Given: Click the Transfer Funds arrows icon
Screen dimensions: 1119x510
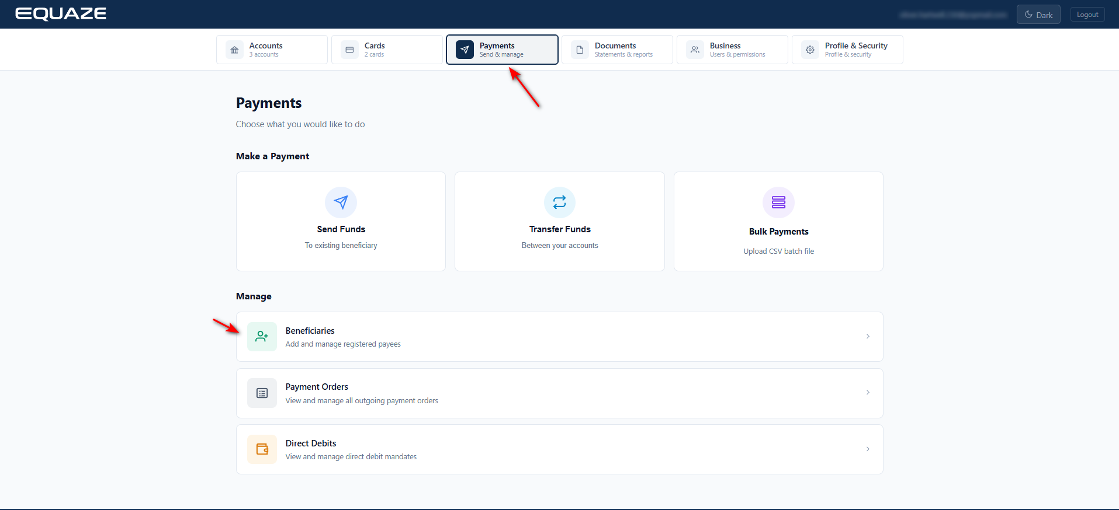Looking at the screenshot, I should (x=560, y=202).
